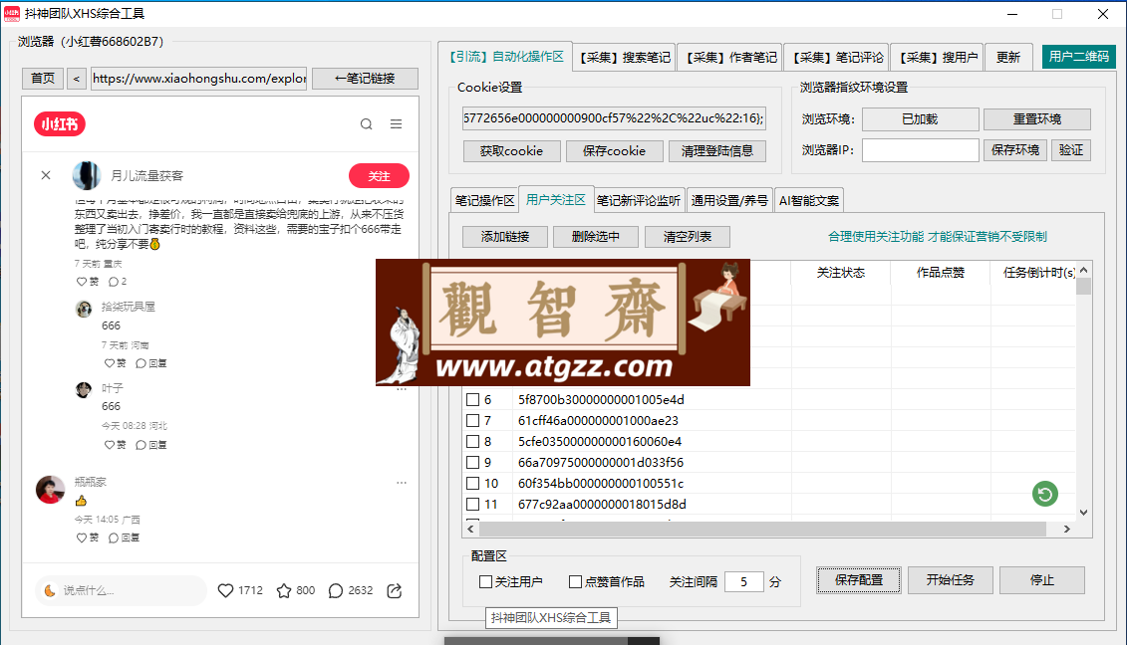Click the green refresh circle icon

click(x=1045, y=494)
